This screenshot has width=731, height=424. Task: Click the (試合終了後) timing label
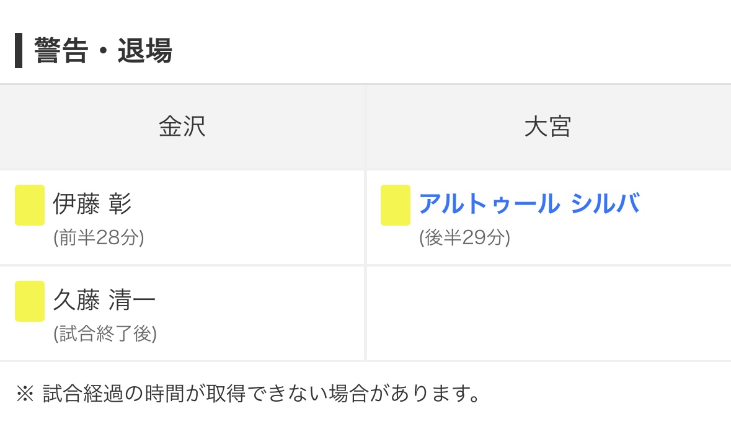tap(105, 333)
